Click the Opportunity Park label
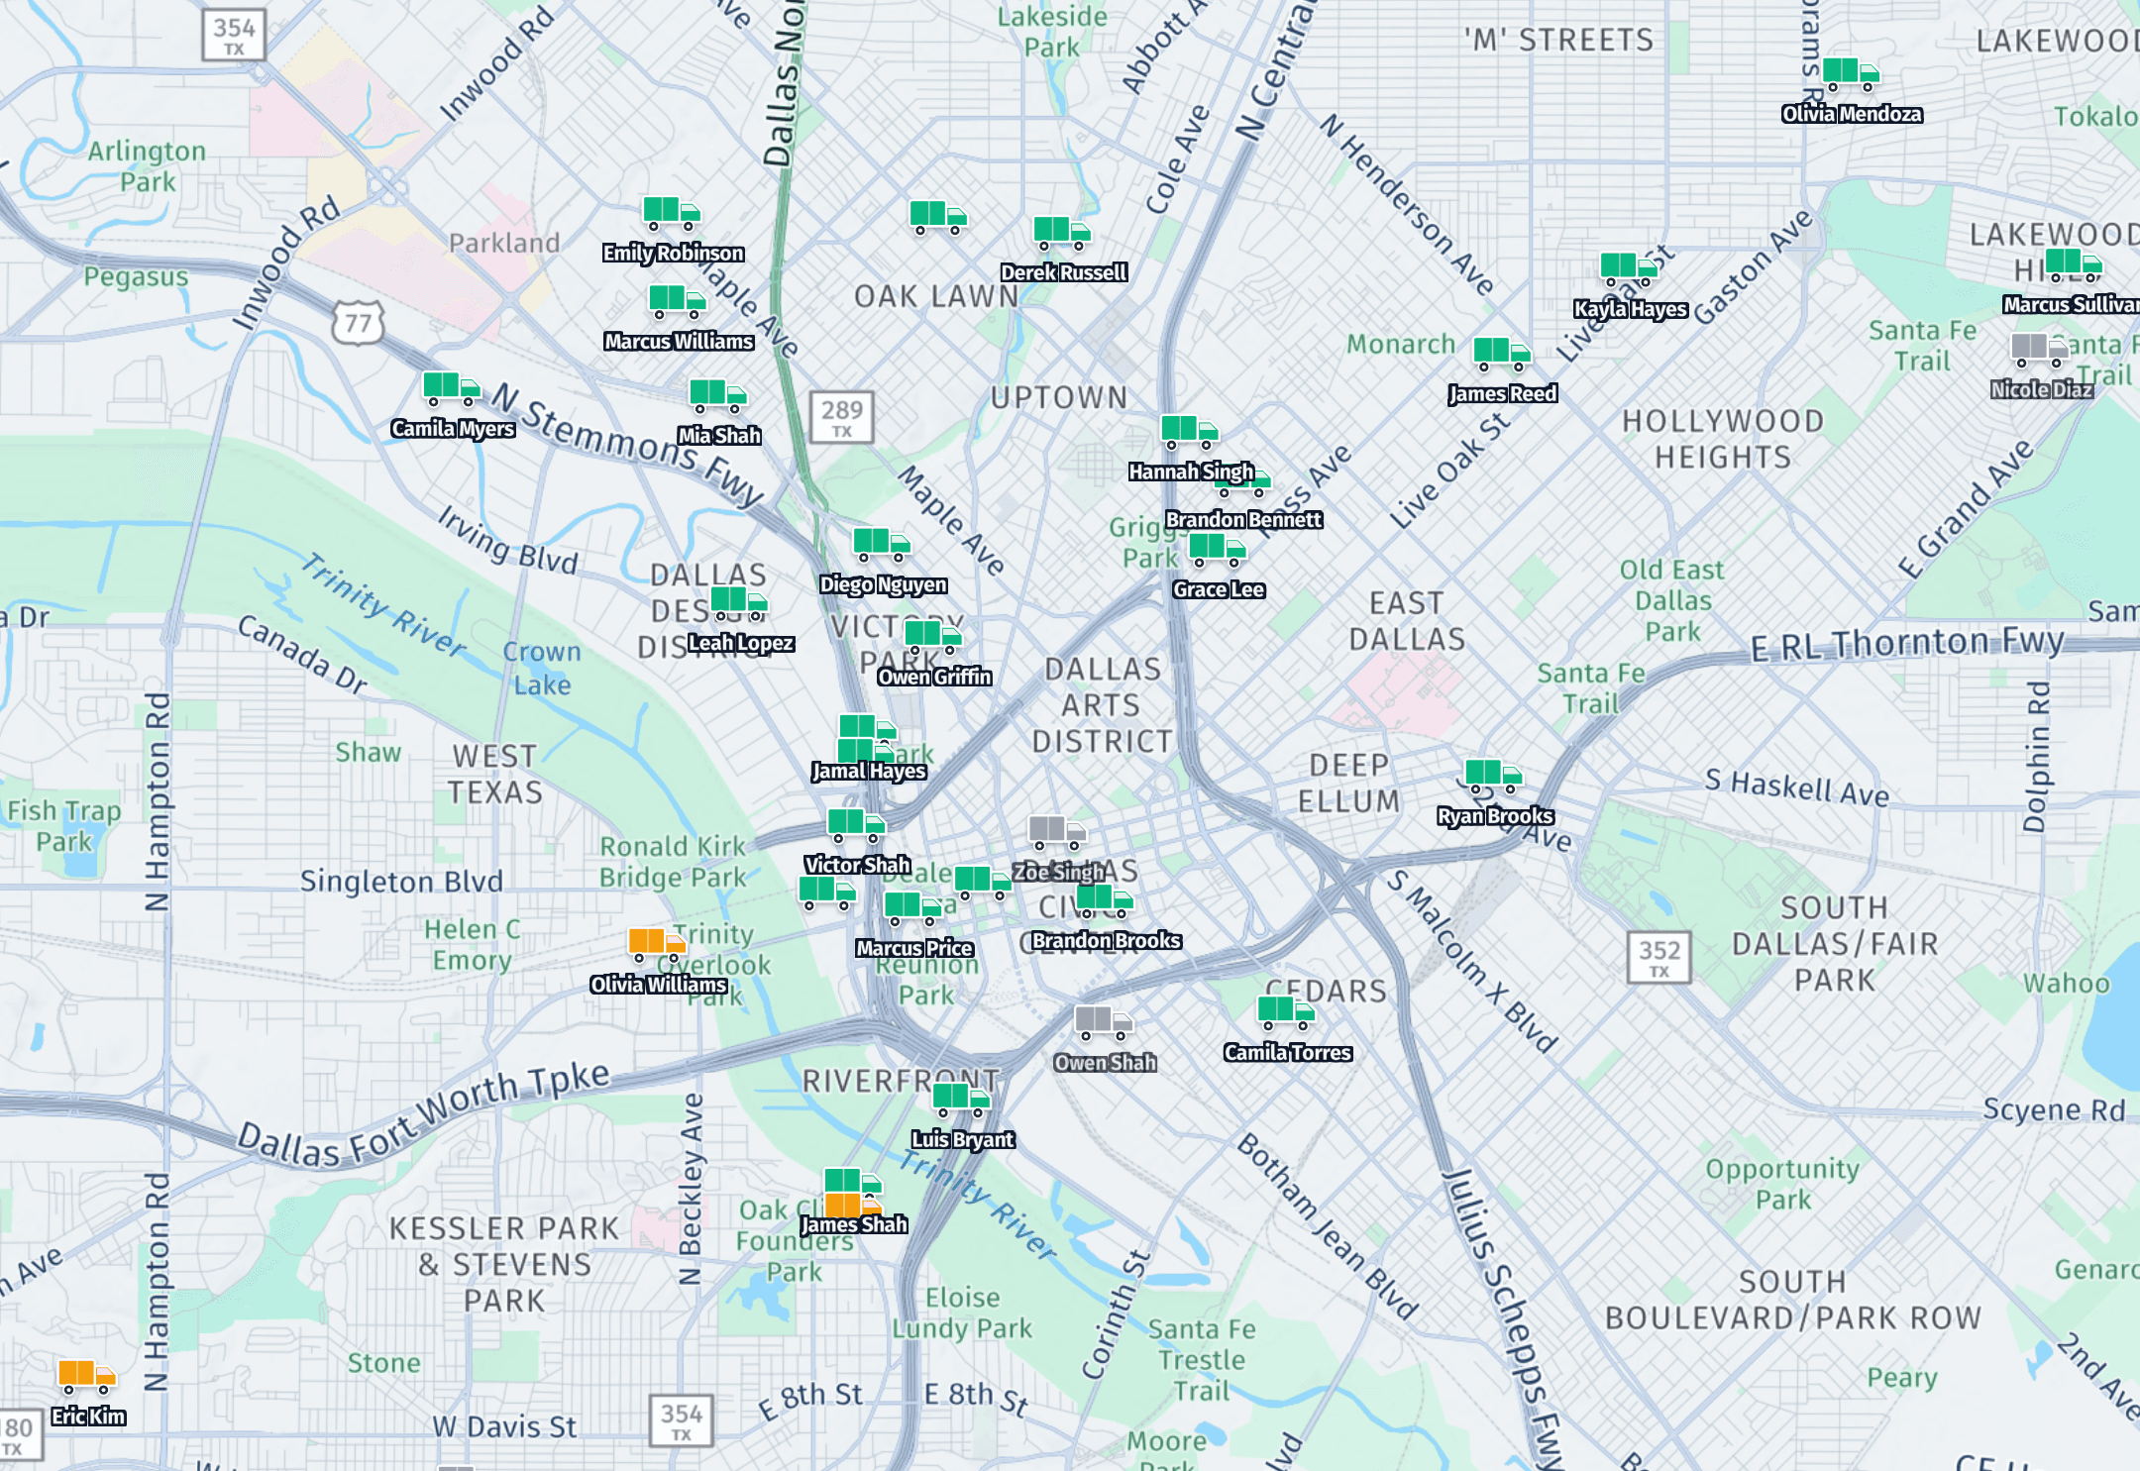Image resolution: width=2140 pixels, height=1471 pixels. [1782, 1184]
